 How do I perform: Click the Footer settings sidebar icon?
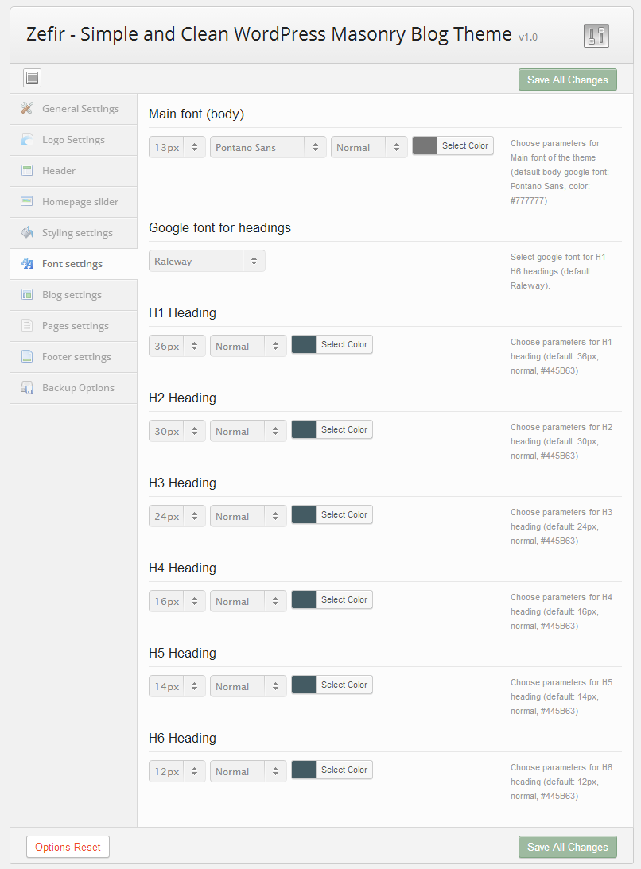27,357
